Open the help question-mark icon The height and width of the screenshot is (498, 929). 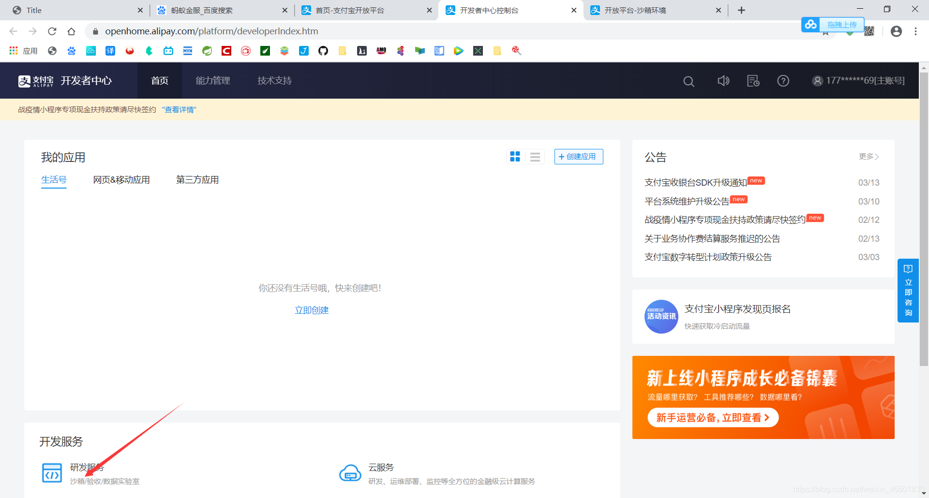coord(783,81)
